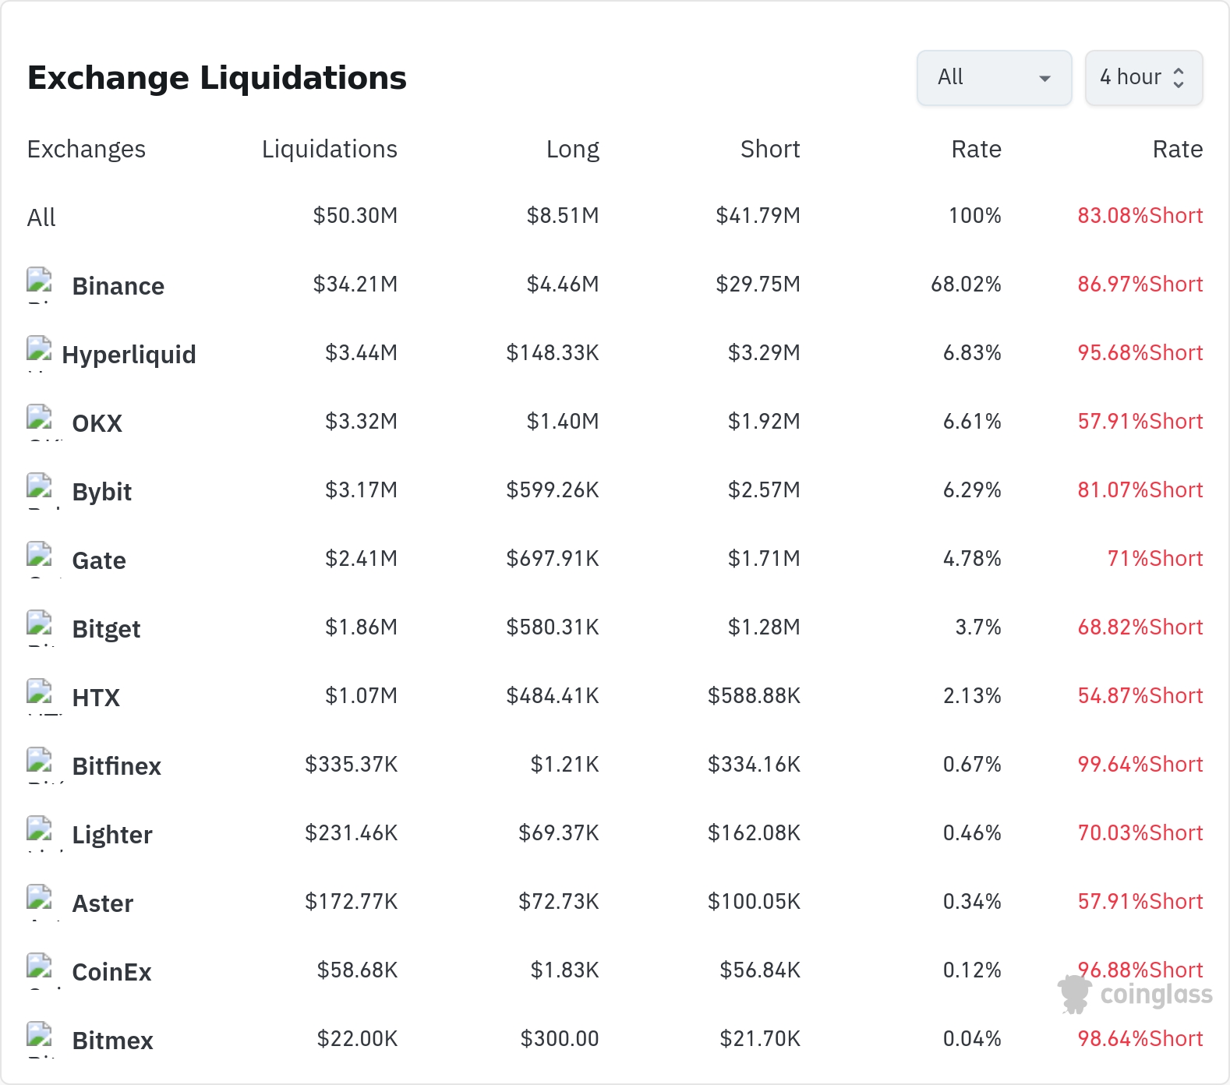Click the Bitmex exchange logo icon
The width and height of the screenshot is (1230, 1085).
(39, 1039)
